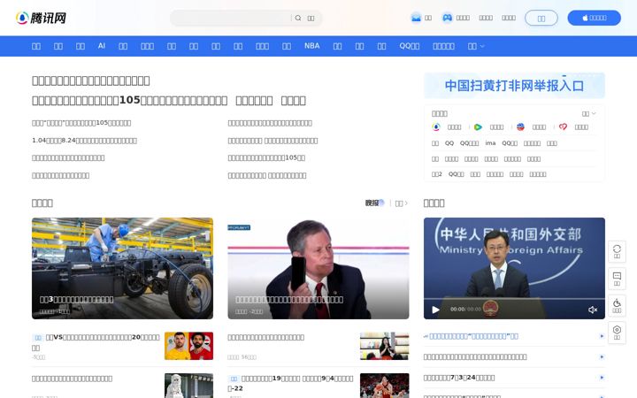Image resolution: width=637 pixels, height=398 pixels.
Task: Open the man holding phone news image
Action: (x=318, y=268)
